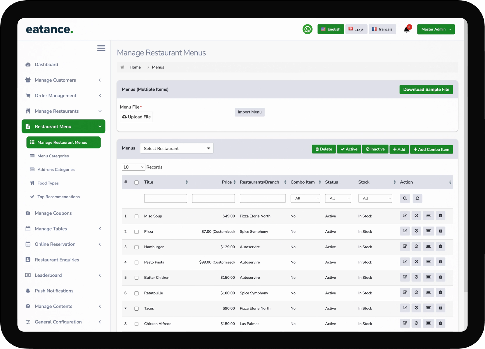Image resolution: width=485 pixels, height=349 pixels.
Task: Click the Title filter text field
Action: [x=165, y=198]
